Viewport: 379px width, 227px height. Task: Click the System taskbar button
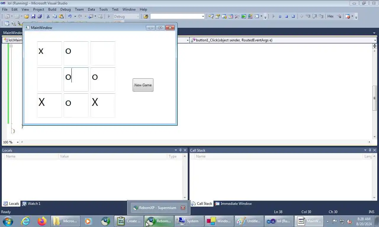coord(189,221)
